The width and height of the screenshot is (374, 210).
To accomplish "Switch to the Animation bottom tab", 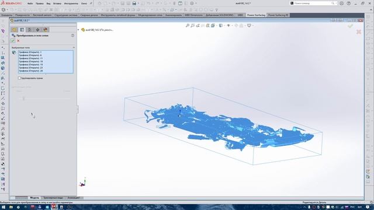I will (74, 198).
